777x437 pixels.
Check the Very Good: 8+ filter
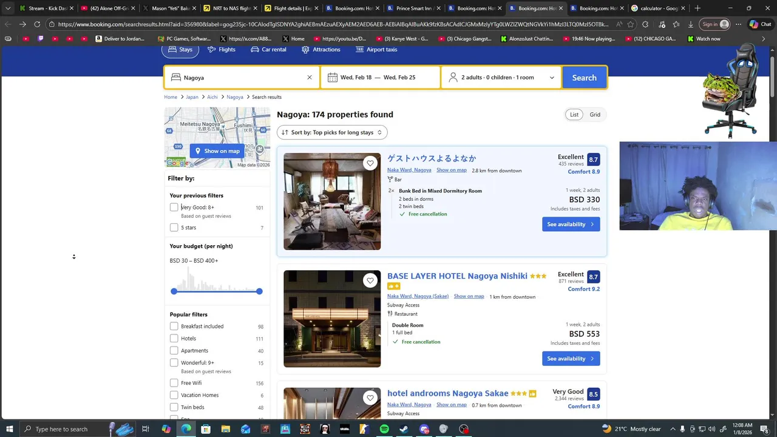174,208
